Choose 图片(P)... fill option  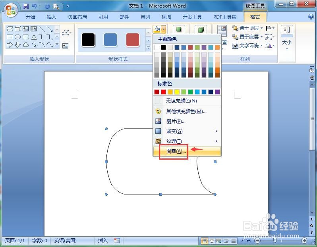187,121
